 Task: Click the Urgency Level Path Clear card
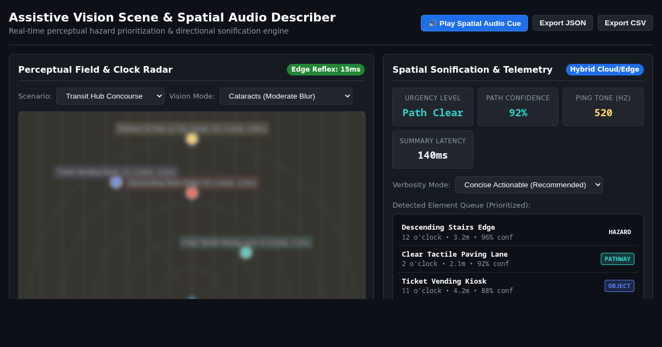point(433,107)
